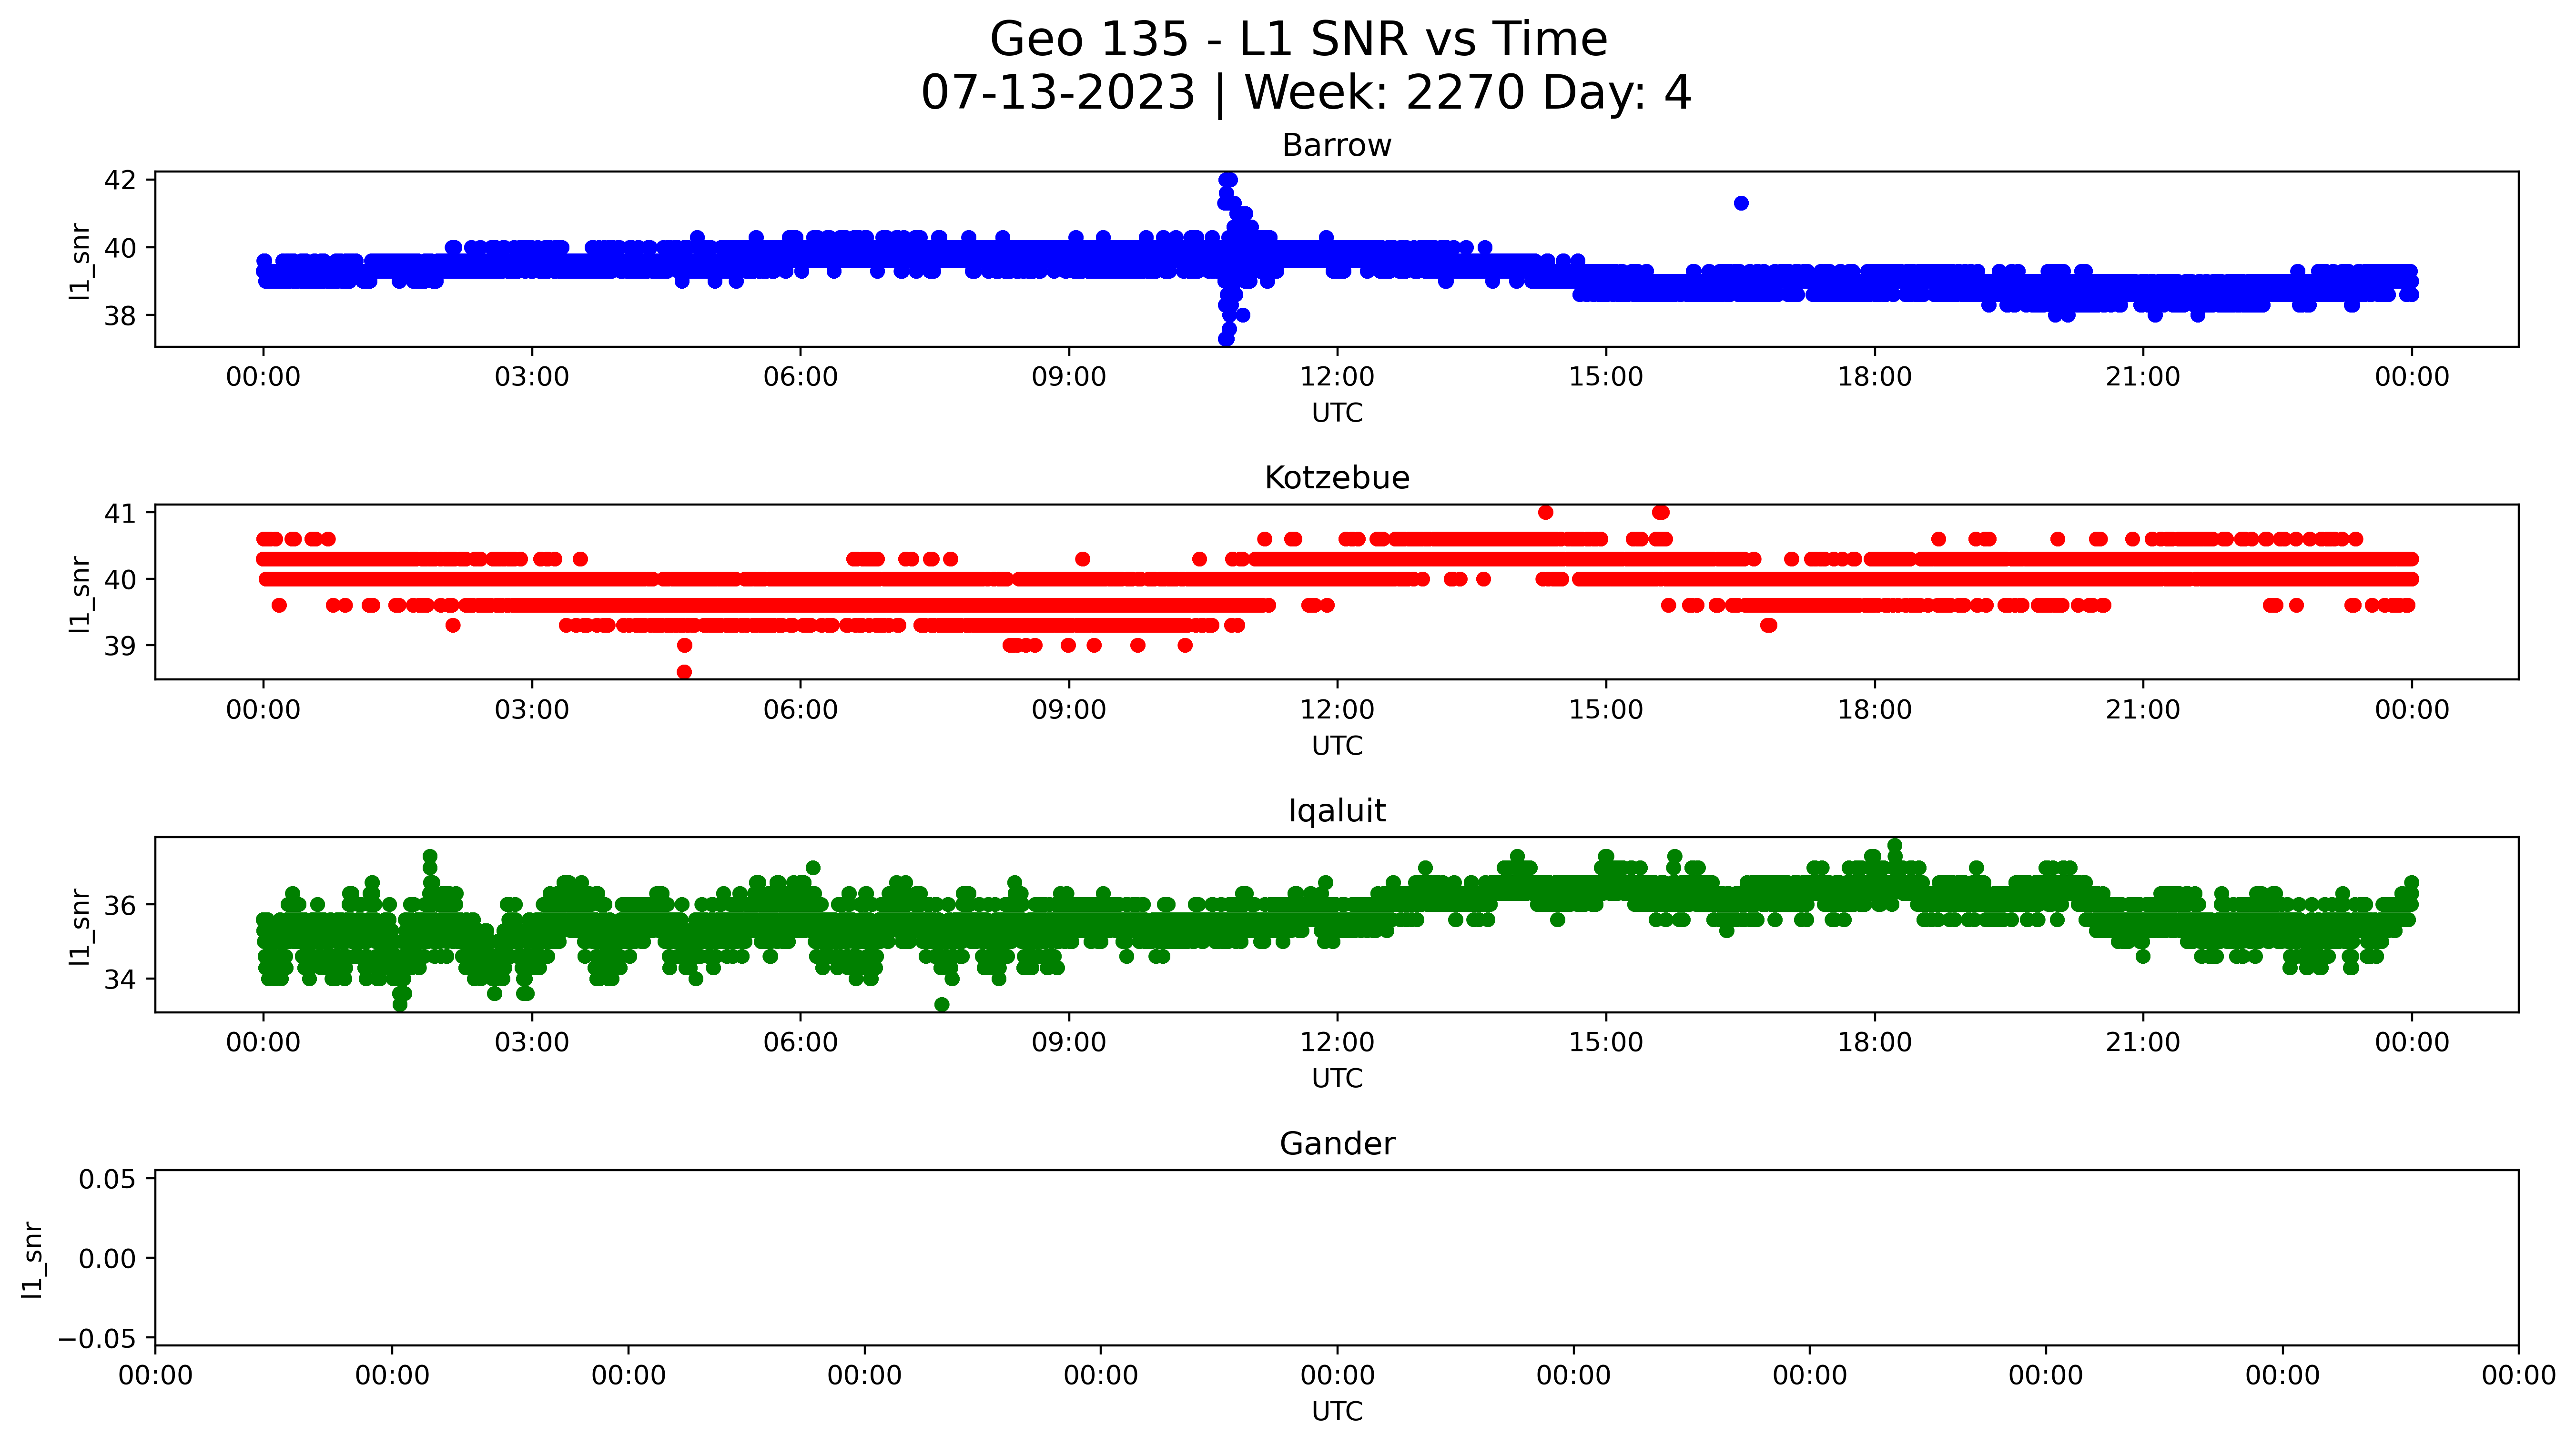Click the '07-13-2023 | Week: 2270 Day: 4' subtitle

tap(1306, 93)
